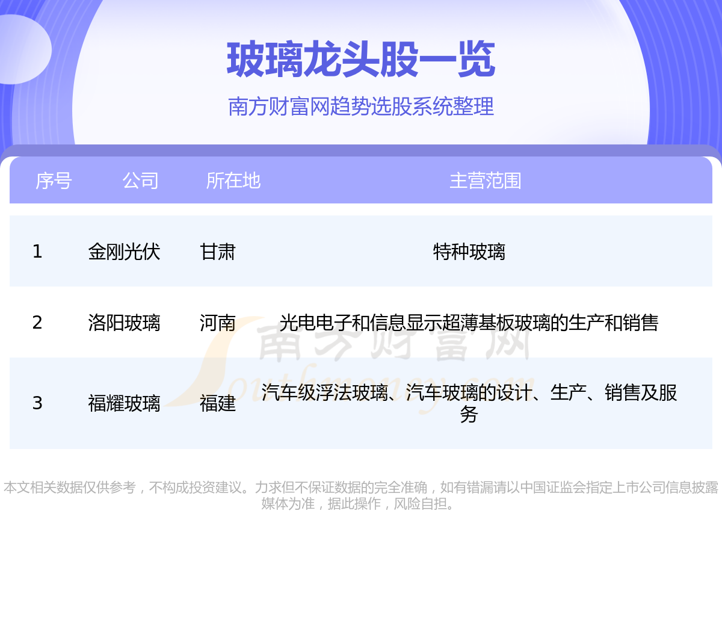
Task: Select business scope 特种玻璃
Action: coord(469,252)
